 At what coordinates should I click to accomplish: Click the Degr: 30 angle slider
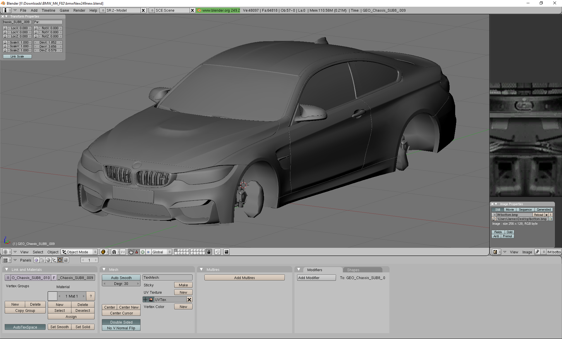pos(121,283)
